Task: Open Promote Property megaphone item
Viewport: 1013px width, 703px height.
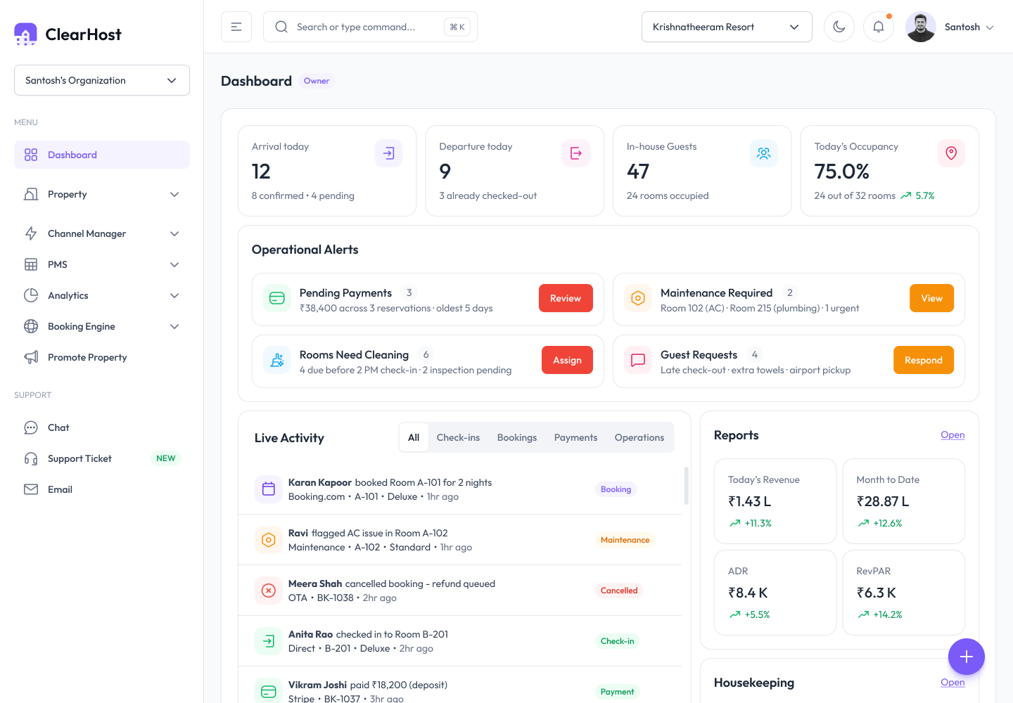Action: [102, 357]
